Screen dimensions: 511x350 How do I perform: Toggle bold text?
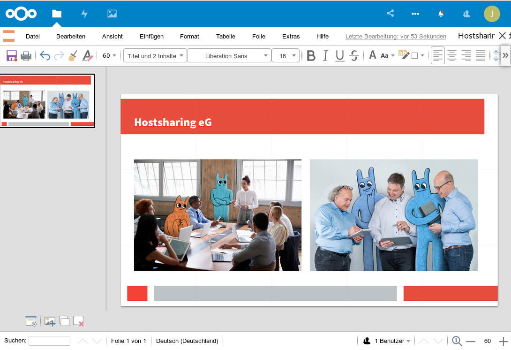click(311, 56)
